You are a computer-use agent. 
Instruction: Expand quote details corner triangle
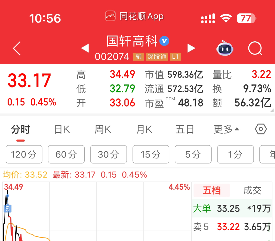coord(272,110)
